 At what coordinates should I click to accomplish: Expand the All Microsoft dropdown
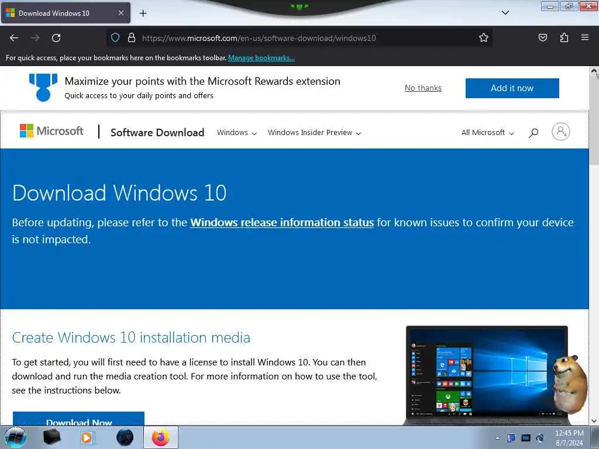pyautogui.click(x=487, y=133)
